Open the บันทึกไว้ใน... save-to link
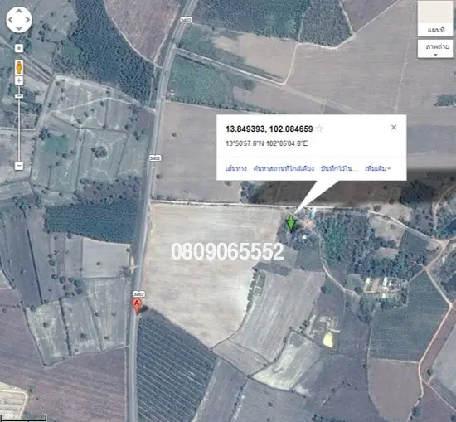 point(339,168)
